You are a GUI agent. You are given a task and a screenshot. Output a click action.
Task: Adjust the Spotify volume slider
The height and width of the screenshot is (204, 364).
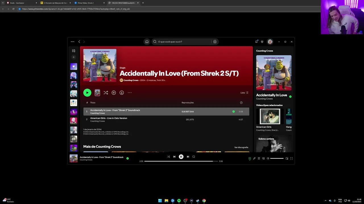tap(277, 158)
